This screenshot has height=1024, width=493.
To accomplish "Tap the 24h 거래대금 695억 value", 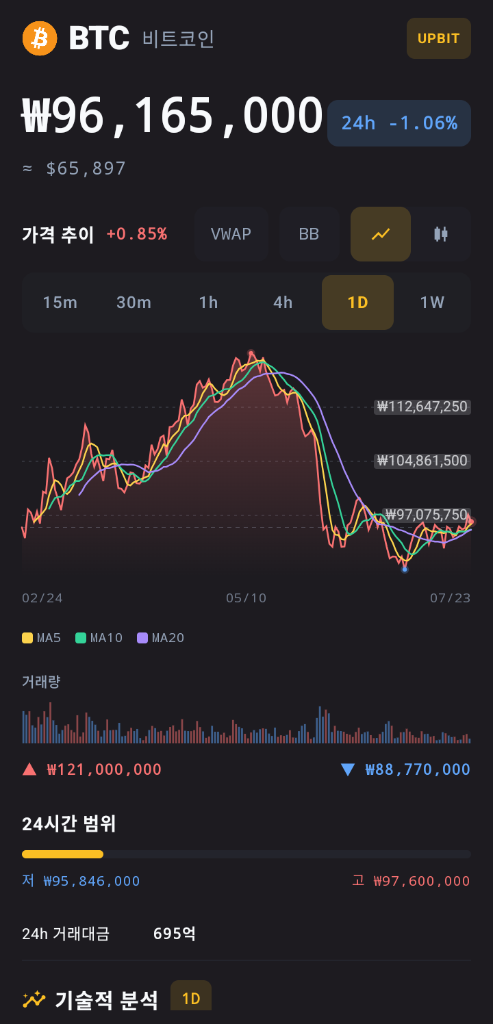I will (175, 934).
